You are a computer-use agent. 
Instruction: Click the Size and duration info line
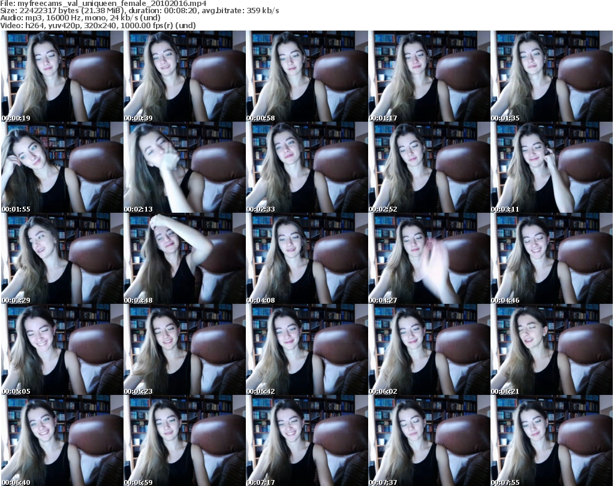[139, 11]
